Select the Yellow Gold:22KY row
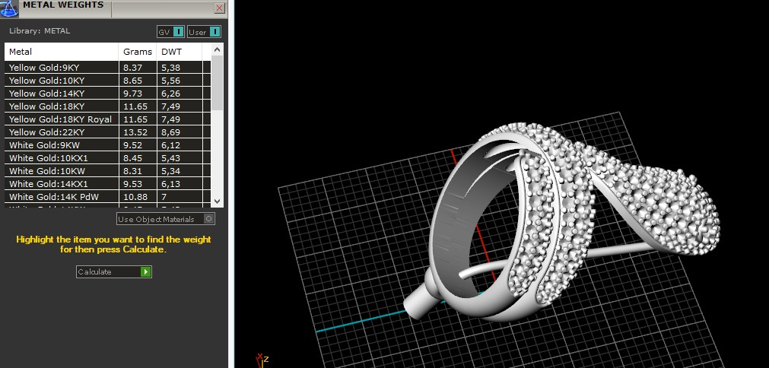This screenshot has height=368, width=769. (x=108, y=132)
